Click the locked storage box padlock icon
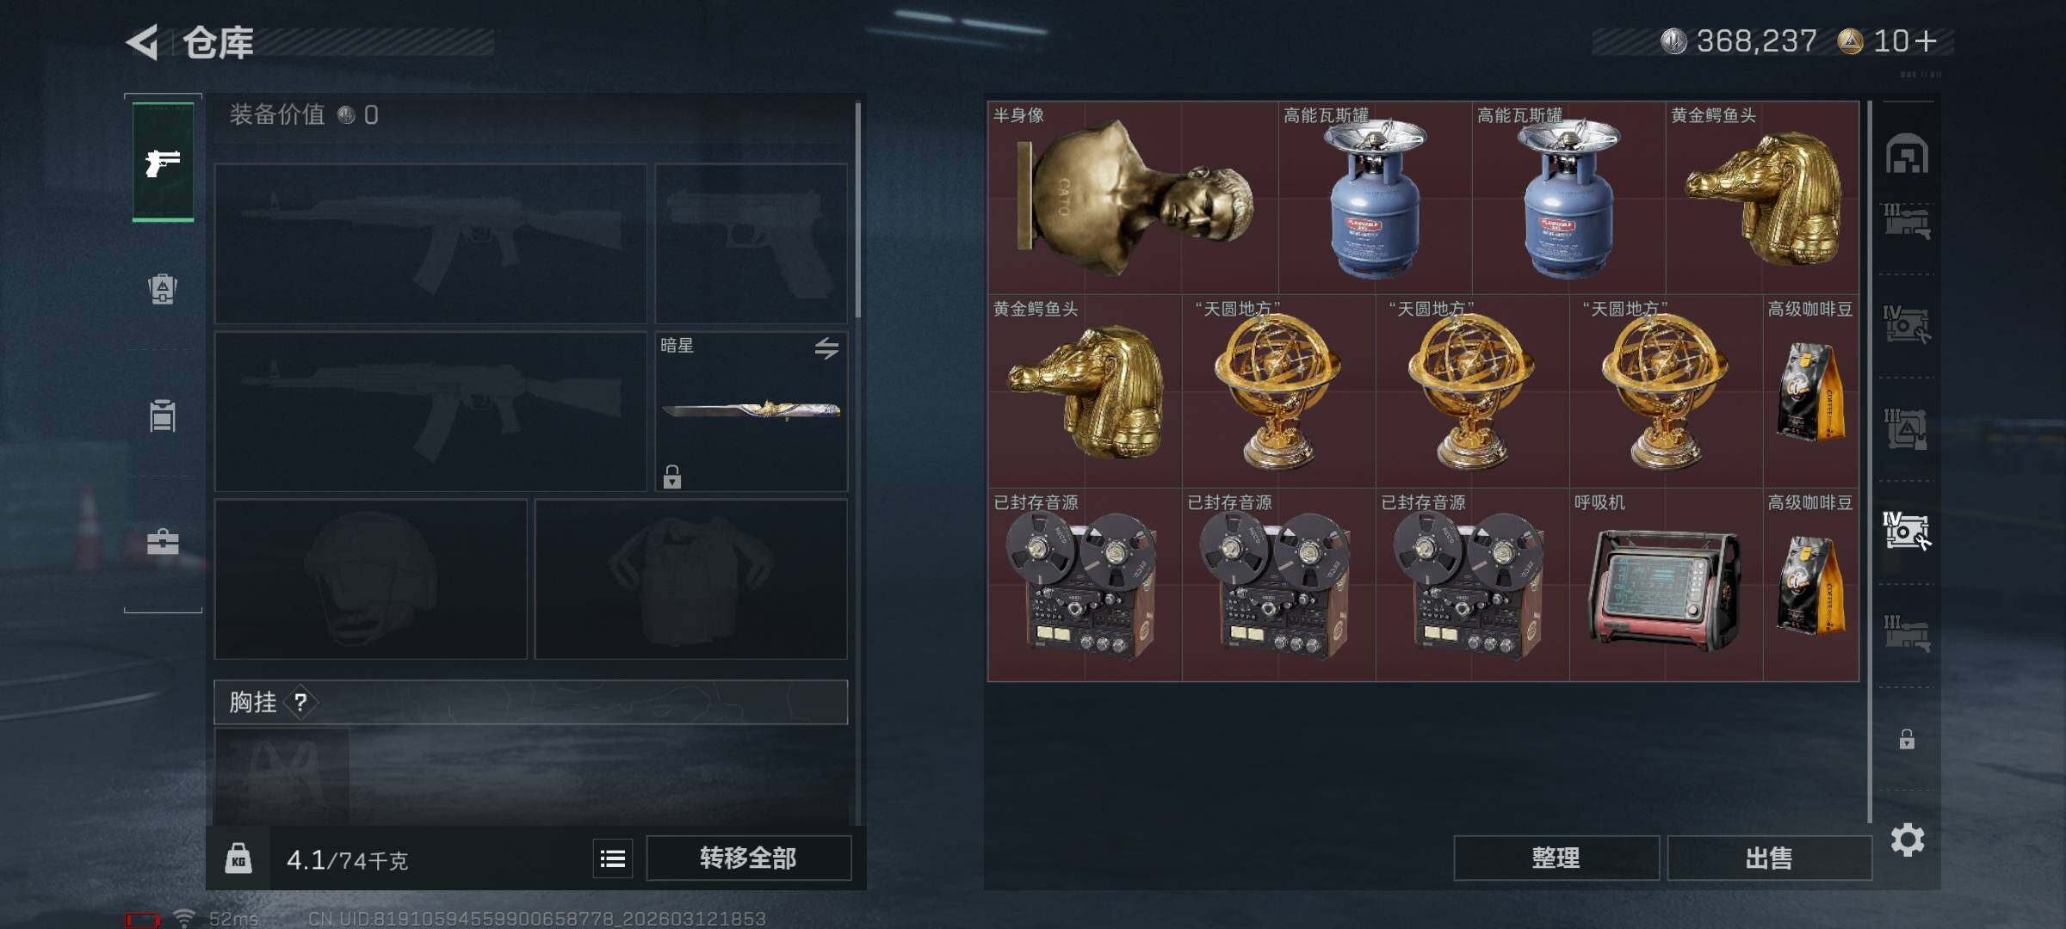Image resolution: width=2066 pixels, height=929 pixels. pos(1907,739)
